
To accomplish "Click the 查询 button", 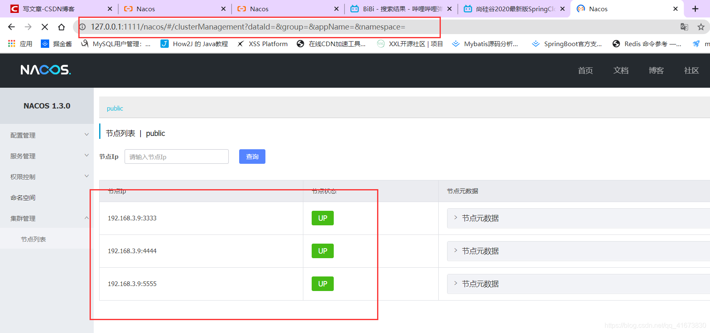I will 252,157.
